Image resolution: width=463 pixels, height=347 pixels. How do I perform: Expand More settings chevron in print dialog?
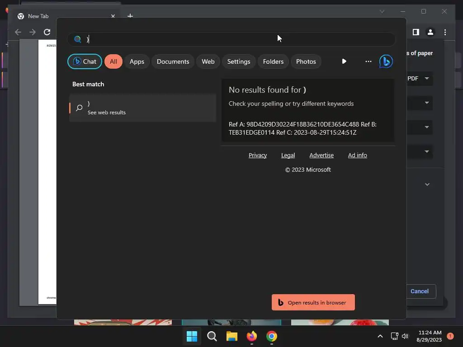(x=427, y=184)
